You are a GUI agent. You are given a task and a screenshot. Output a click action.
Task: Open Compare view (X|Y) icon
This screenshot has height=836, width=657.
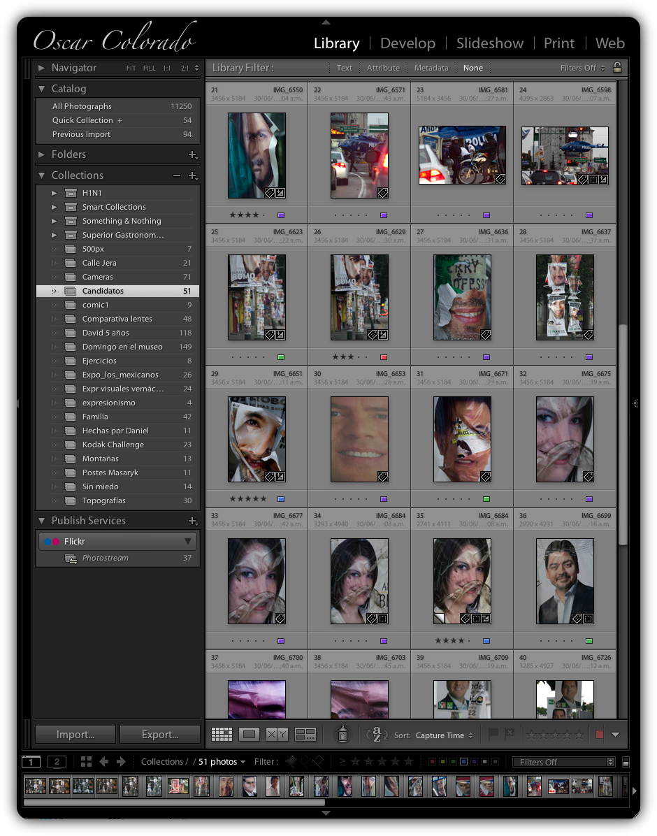coord(277,735)
